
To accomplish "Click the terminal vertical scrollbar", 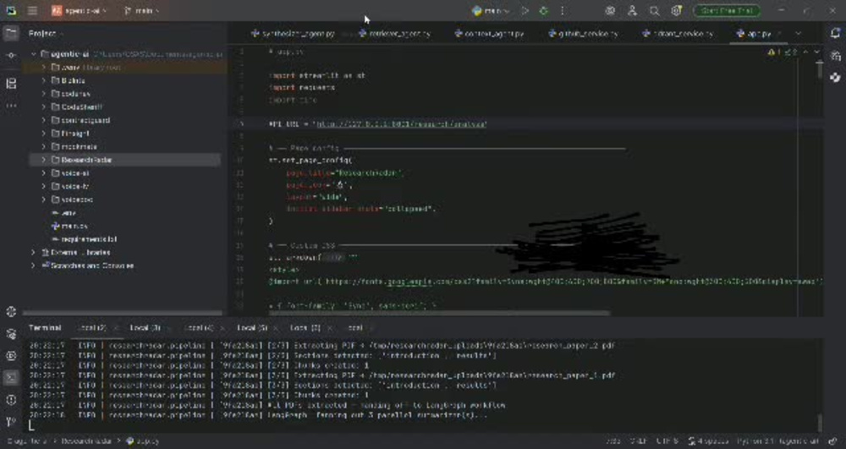I will 820,423.
